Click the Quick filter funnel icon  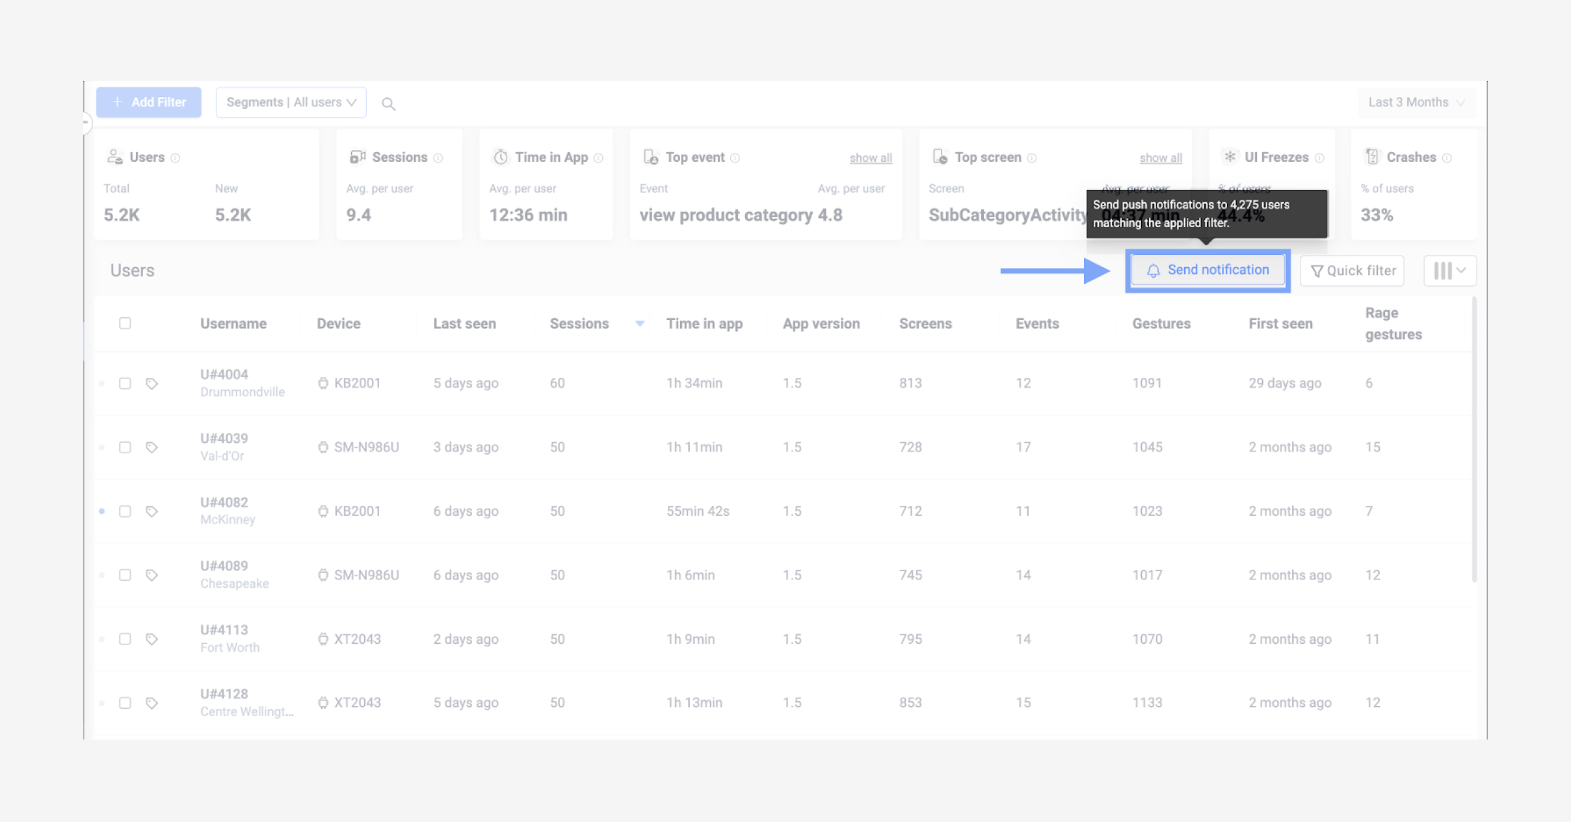pyautogui.click(x=1317, y=270)
